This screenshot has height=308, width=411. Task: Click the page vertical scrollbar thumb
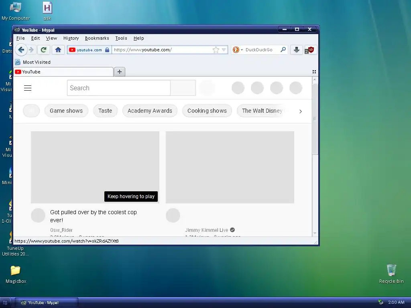pos(315,119)
